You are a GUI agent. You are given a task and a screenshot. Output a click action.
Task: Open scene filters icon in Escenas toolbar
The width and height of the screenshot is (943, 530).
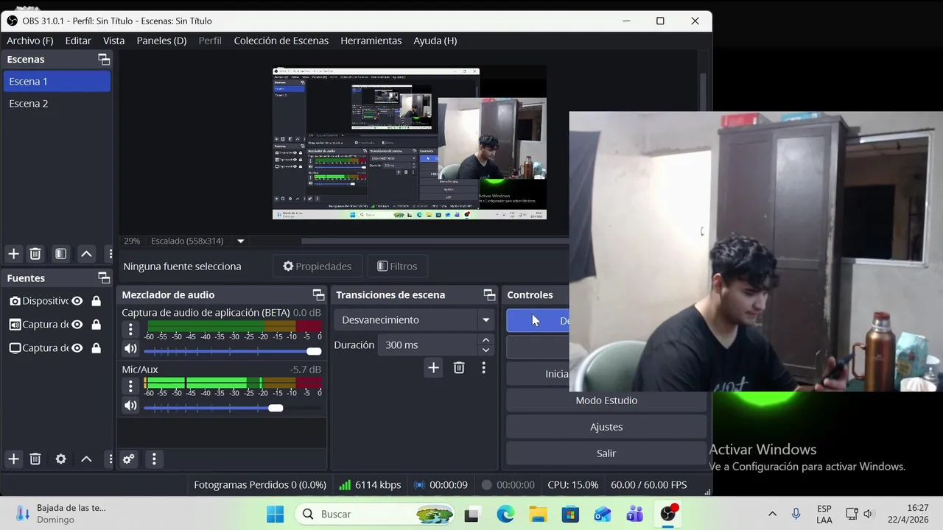[61, 254]
